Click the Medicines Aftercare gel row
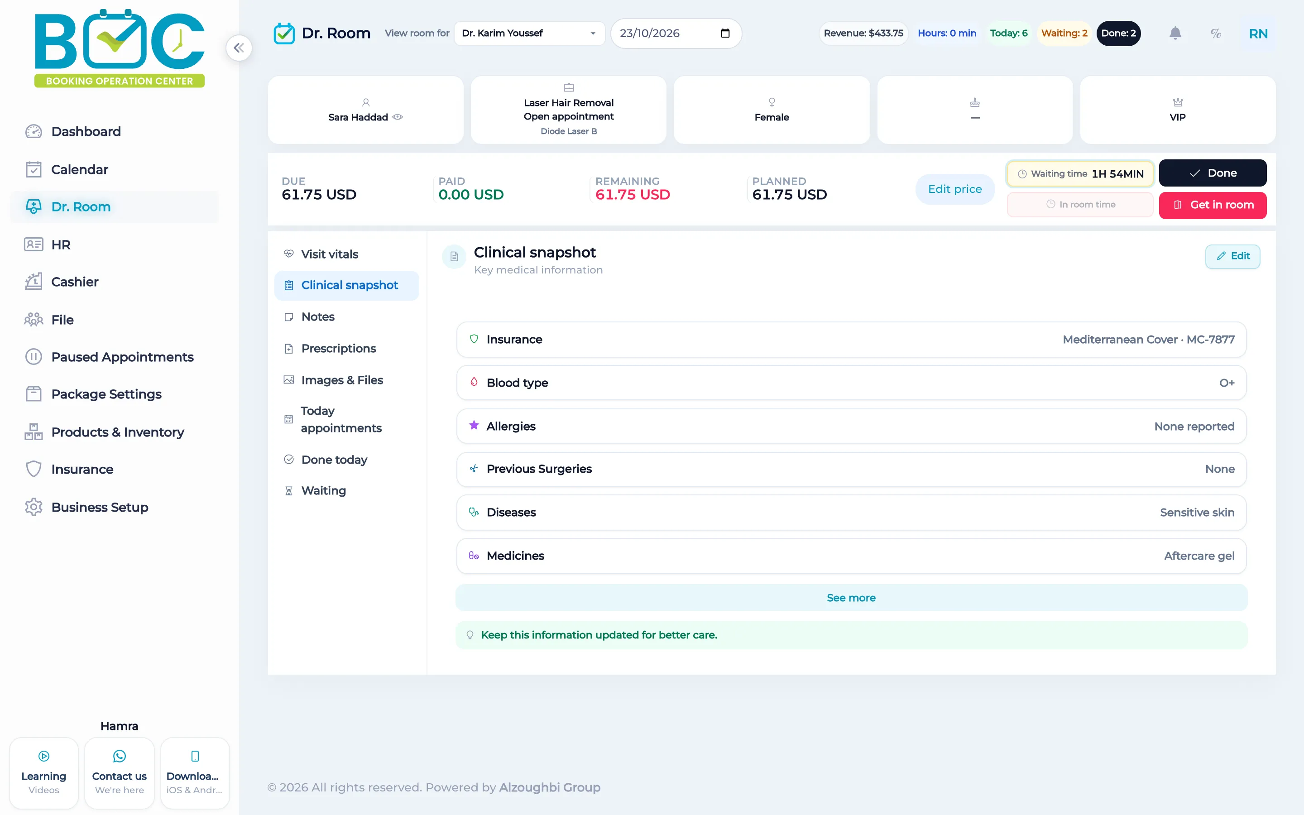1304x815 pixels. point(851,556)
